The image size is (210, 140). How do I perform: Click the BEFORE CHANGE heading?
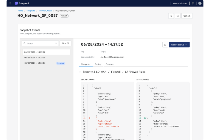[88, 80]
